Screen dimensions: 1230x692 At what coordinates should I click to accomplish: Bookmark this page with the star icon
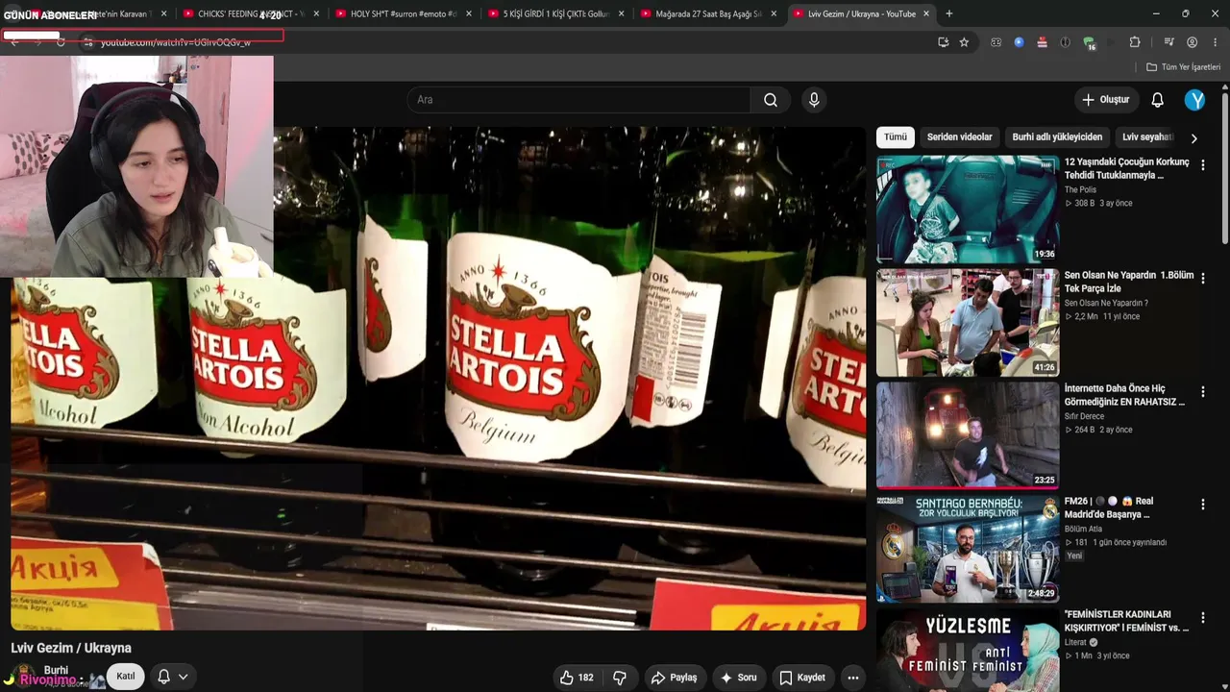click(x=964, y=42)
